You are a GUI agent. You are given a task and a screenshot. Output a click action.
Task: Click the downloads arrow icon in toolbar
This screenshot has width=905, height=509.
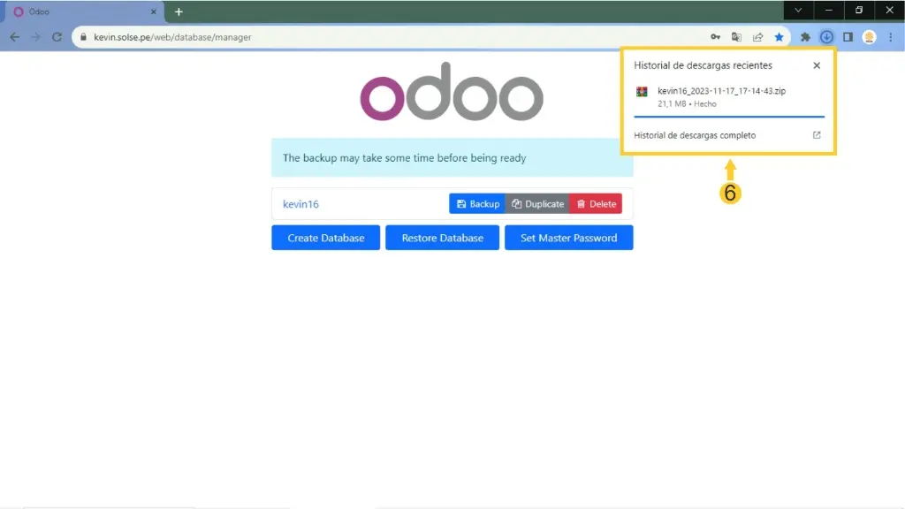click(x=826, y=37)
